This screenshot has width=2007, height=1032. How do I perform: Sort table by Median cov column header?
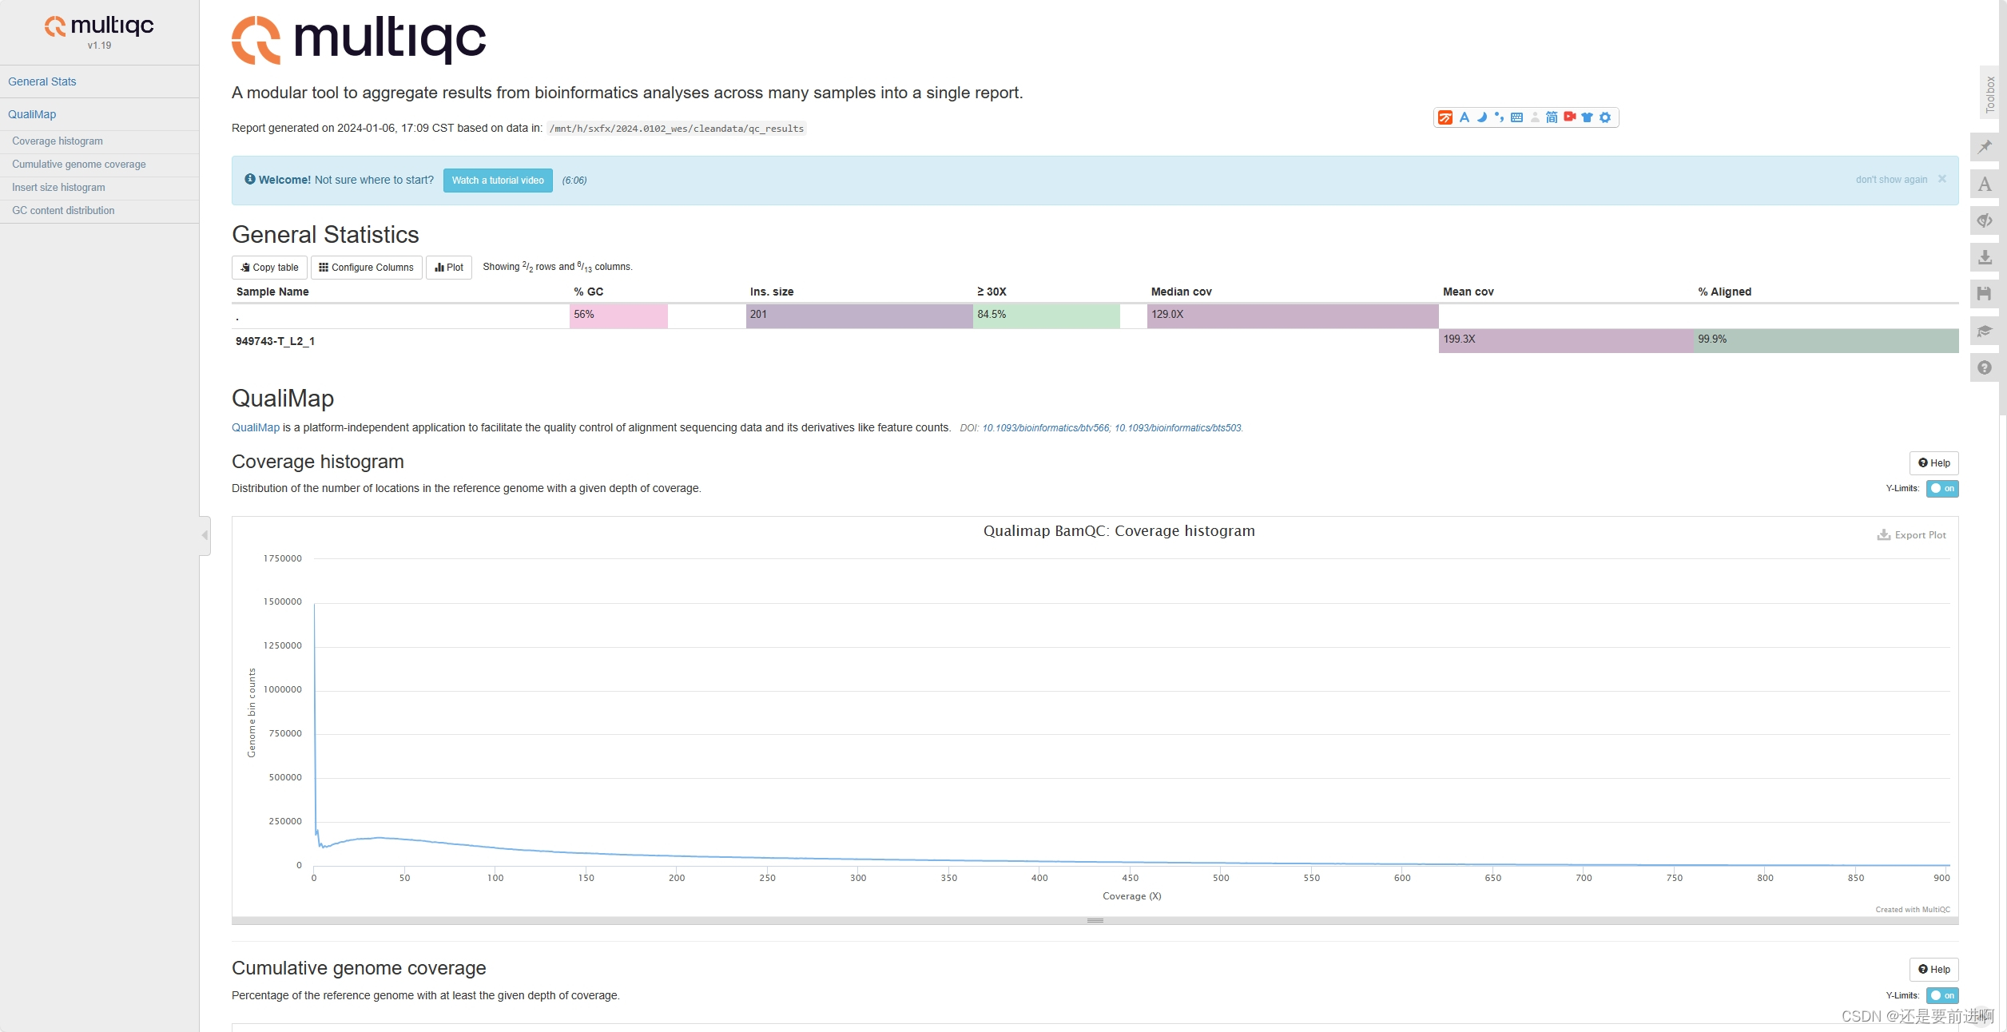(x=1181, y=292)
